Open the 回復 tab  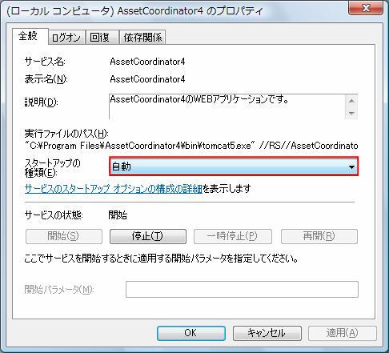click(102, 38)
